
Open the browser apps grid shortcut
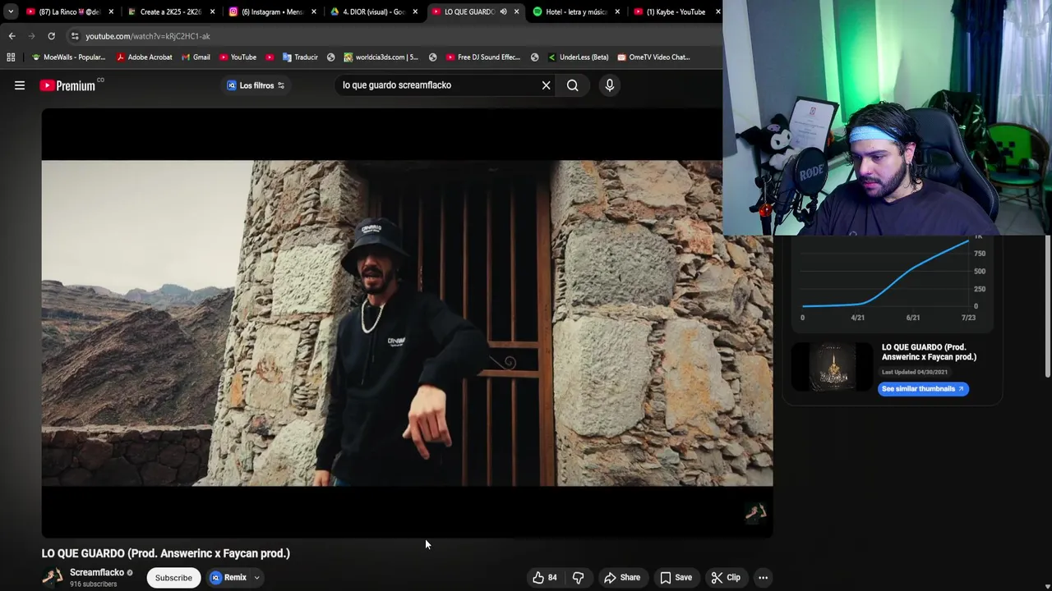(11, 57)
